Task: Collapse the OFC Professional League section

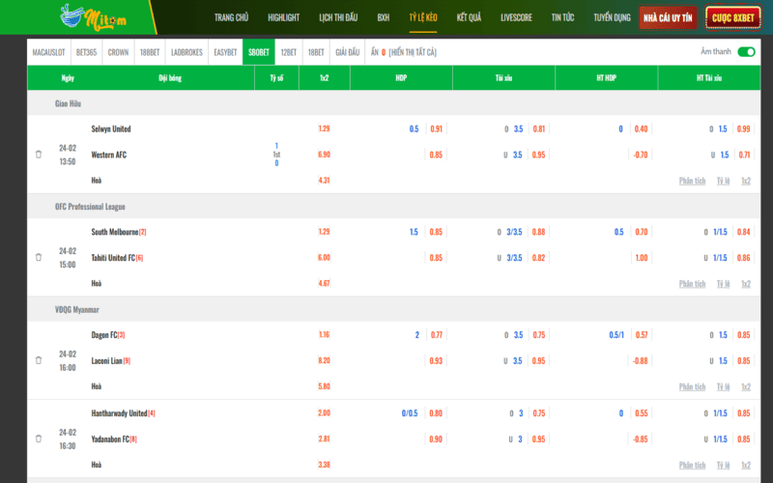Action: (90, 207)
